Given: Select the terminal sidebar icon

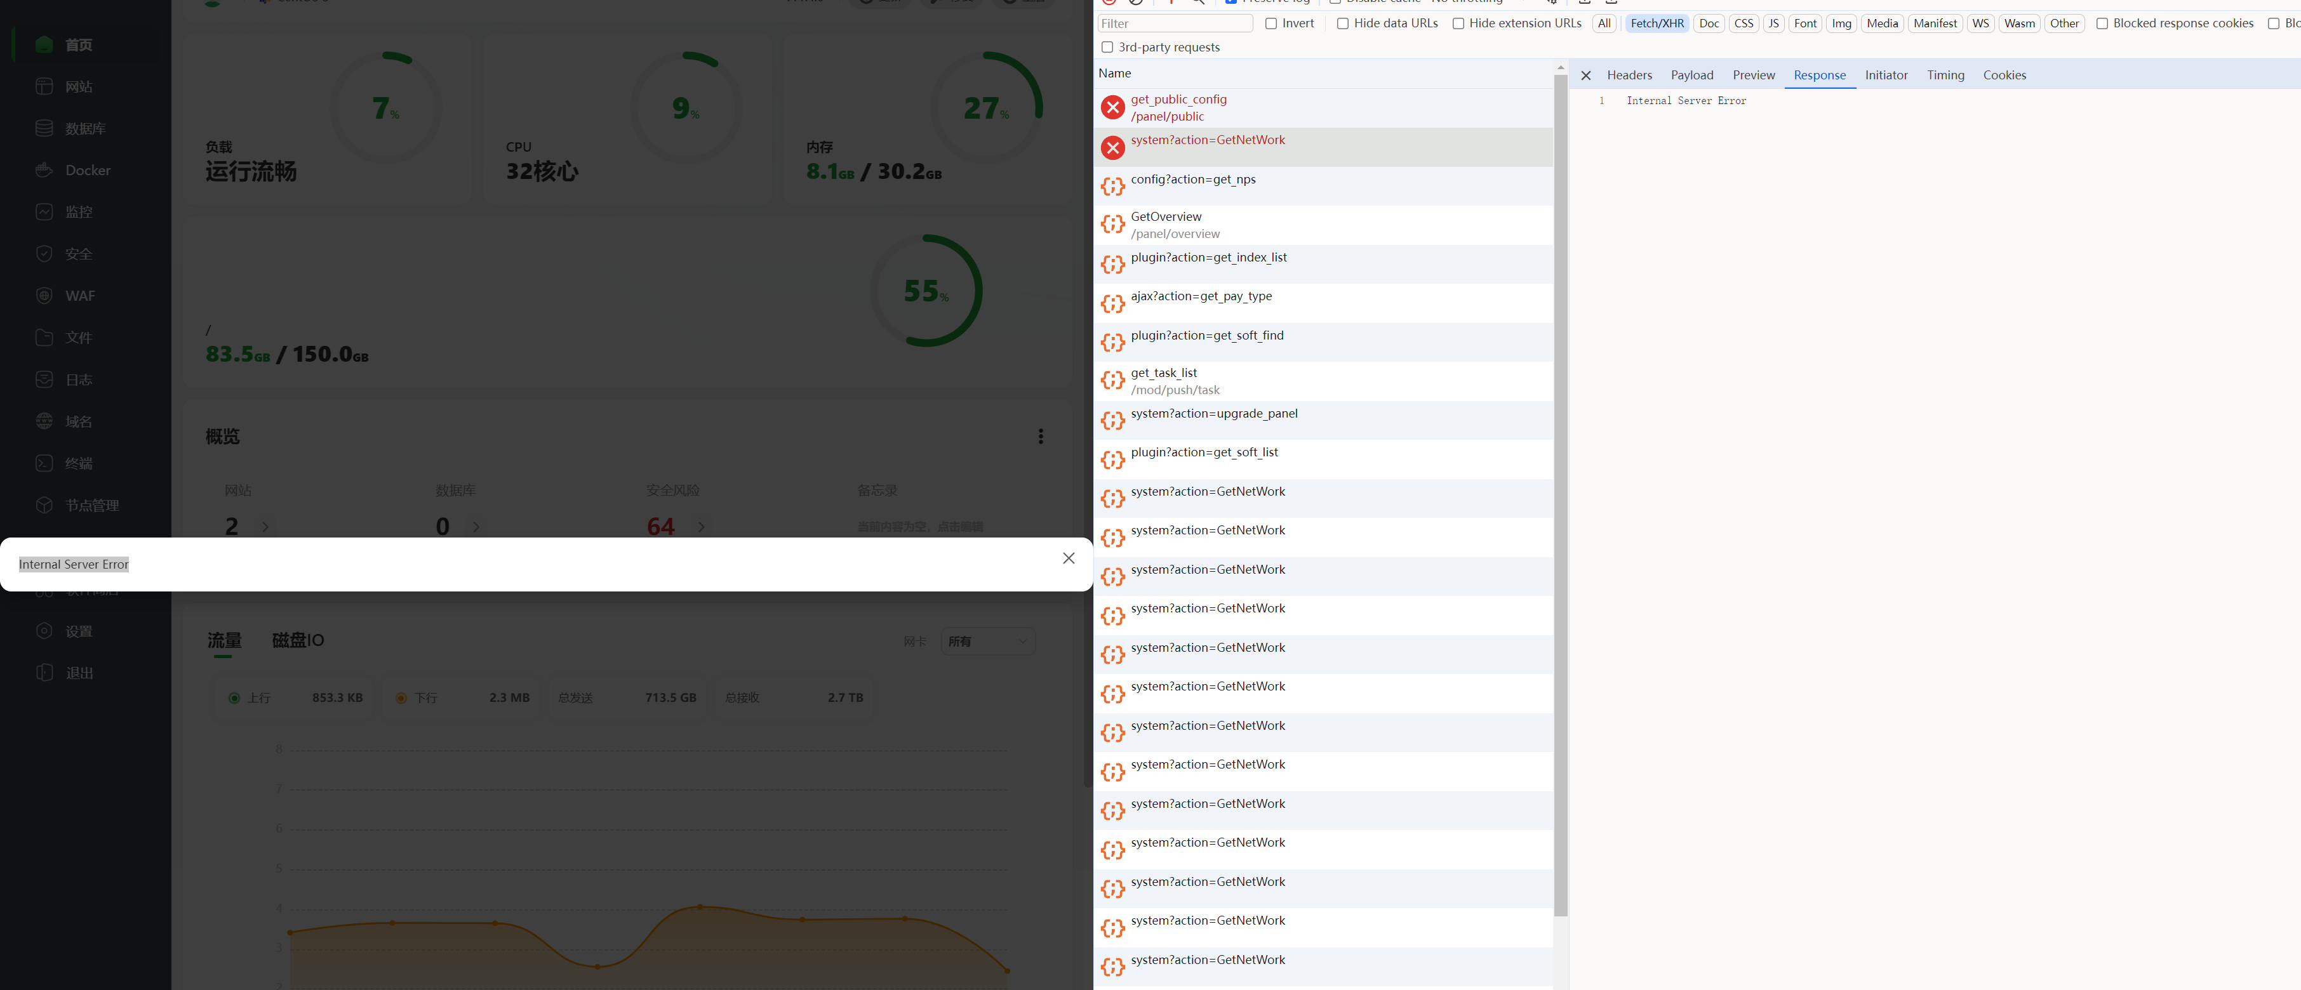Looking at the screenshot, I should point(44,463).
